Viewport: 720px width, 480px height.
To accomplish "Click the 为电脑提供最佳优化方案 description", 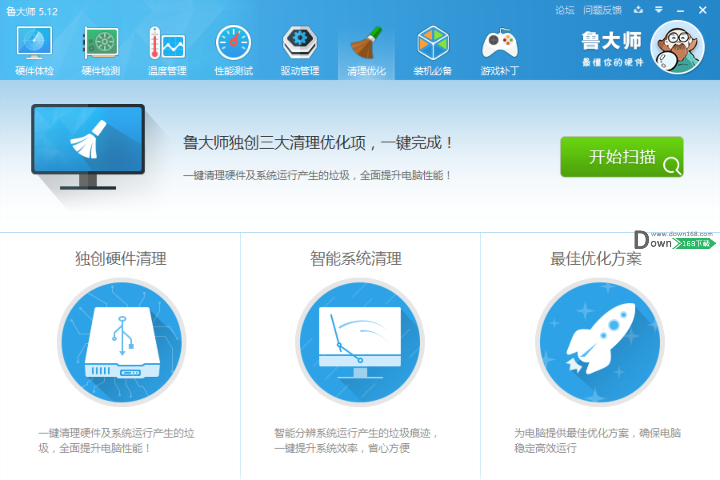I will point(597,440).
